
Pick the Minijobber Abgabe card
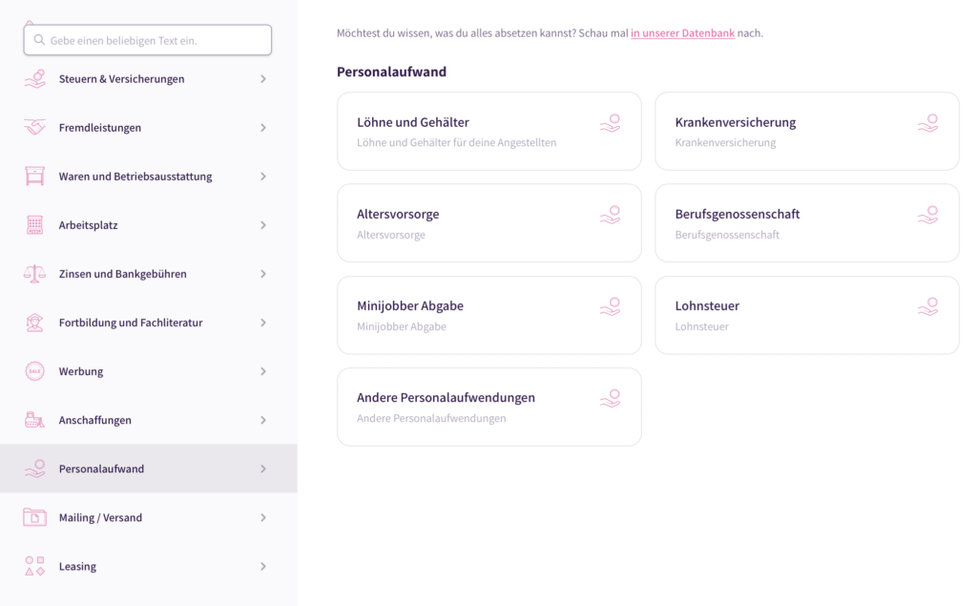pyautogui.click(x=488, y=315)
